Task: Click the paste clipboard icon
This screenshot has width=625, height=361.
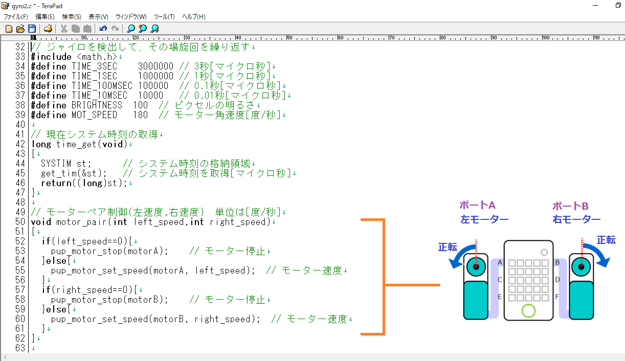Action: (87, 29)
